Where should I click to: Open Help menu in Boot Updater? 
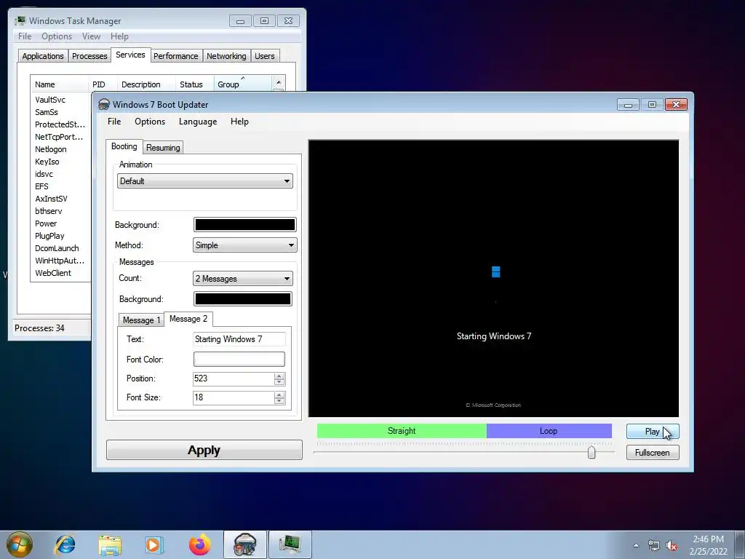pyautogui.click(x=239, y=122)
